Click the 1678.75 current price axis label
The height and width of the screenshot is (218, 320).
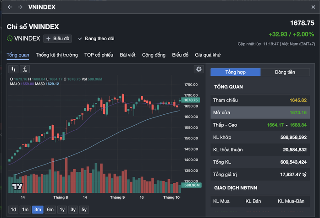click(190, 100)
